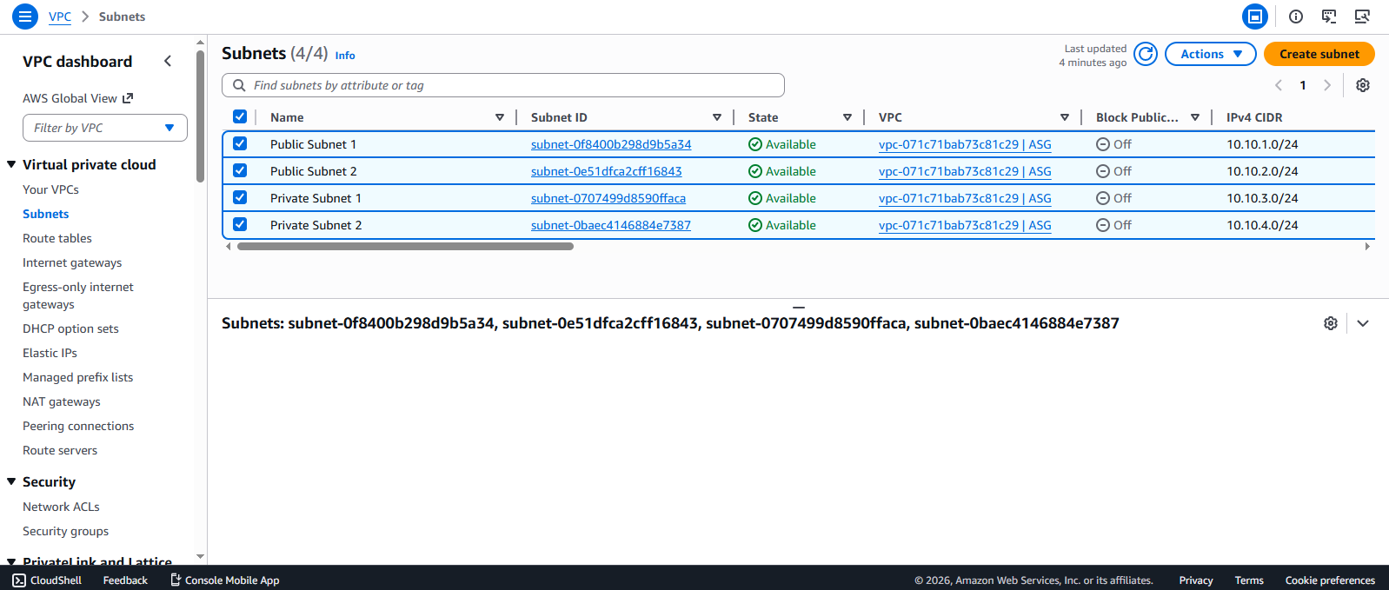Image resolution: width=1389 pixels, height=590 pixels.
Task: Open subnet-0e51dfca2cff16843 link
Action: pos(607,171)
